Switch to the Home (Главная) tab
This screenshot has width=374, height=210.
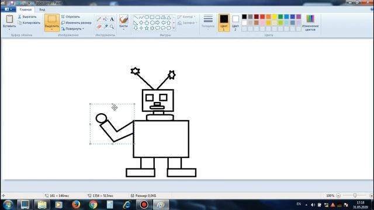26,9
